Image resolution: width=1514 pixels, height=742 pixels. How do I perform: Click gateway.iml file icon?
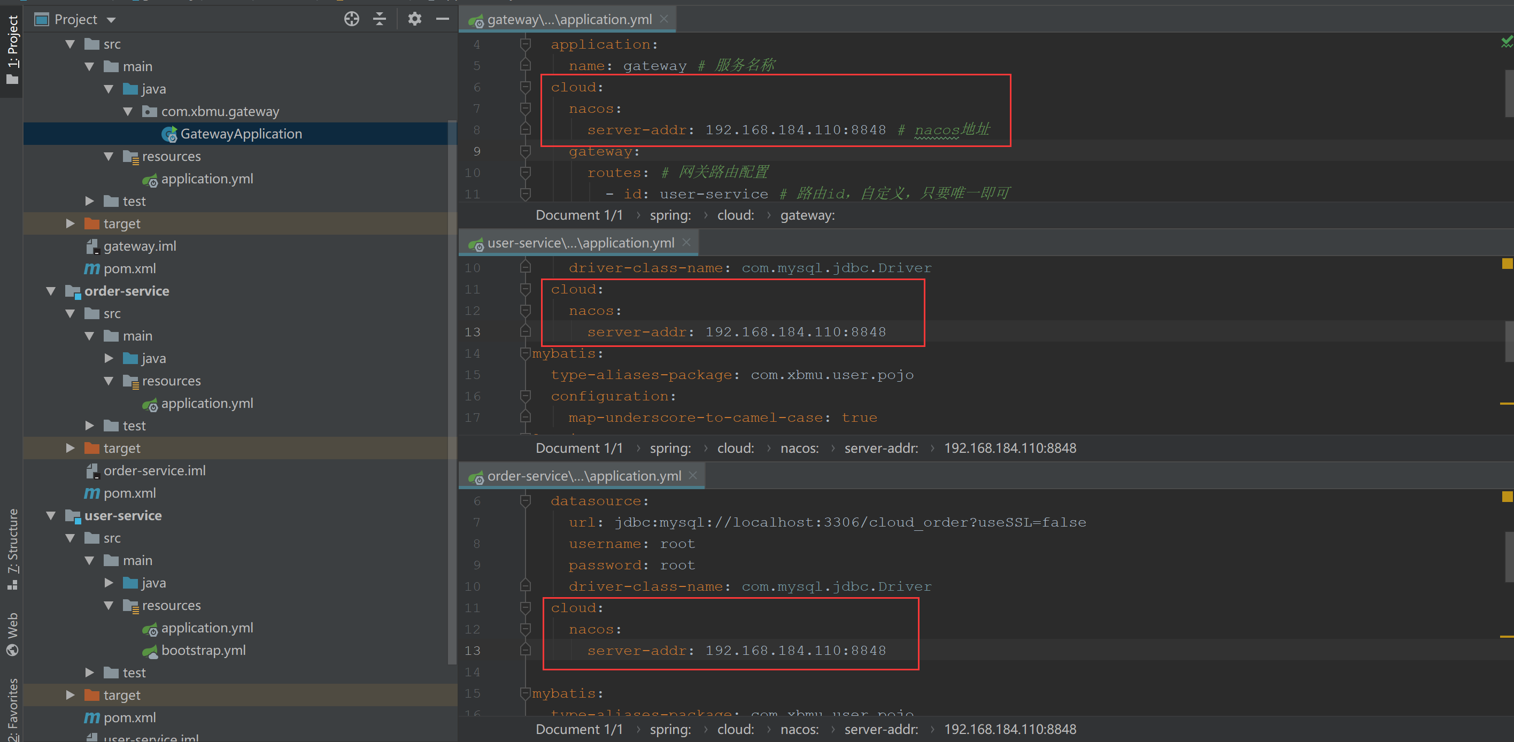[x=92, y=247]
